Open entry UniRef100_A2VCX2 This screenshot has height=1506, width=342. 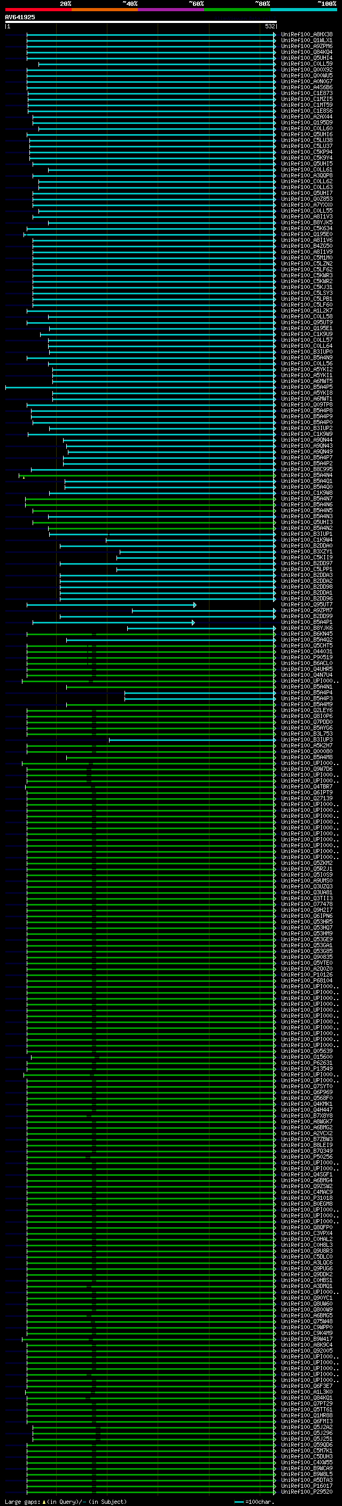click(x=307, y=1133)
